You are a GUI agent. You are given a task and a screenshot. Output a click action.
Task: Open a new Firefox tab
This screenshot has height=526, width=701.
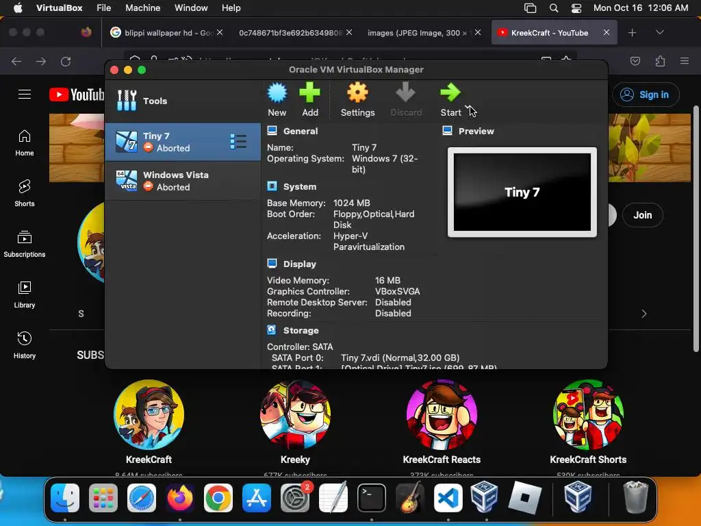click(x=632, y=33)
